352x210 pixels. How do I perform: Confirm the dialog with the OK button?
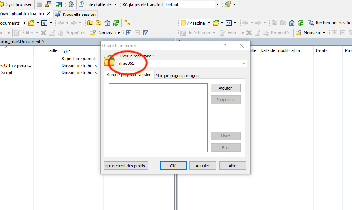click(173, 166)
